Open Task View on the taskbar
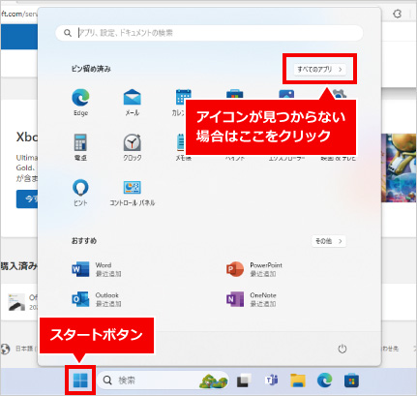Viewport: 417px width, 396px height. [x=244, y=381]
